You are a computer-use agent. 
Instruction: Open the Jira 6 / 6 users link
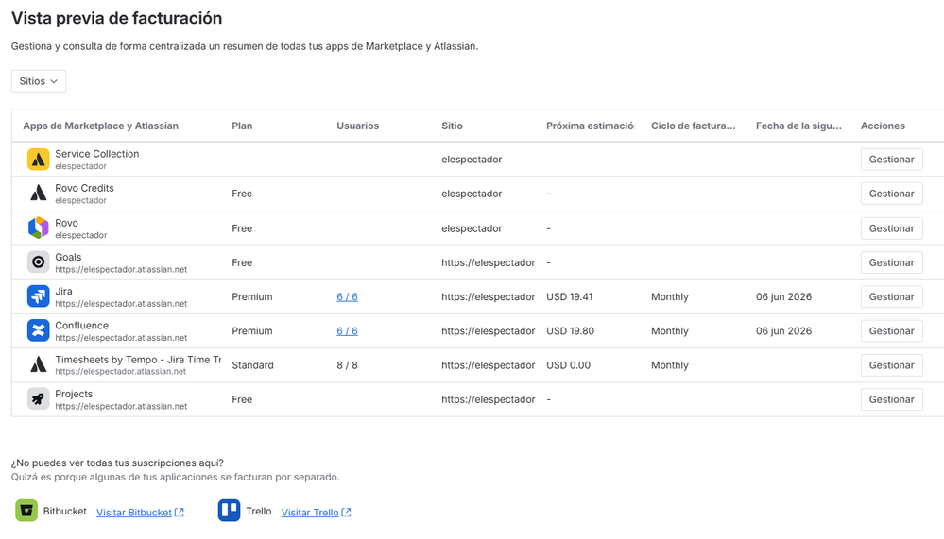coord(348,297)
